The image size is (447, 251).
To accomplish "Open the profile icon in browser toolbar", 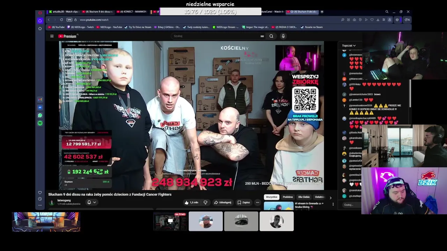I will click(390, 20).
